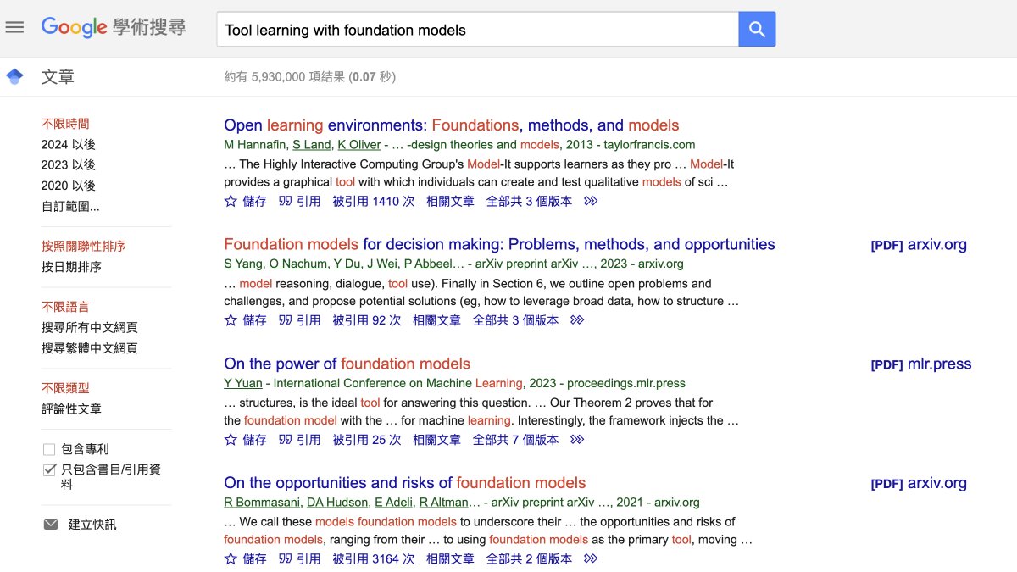Open the 自訂範圍 custom date range
This screenshot has width=1017, height=572.
click(x=70, y=206)
